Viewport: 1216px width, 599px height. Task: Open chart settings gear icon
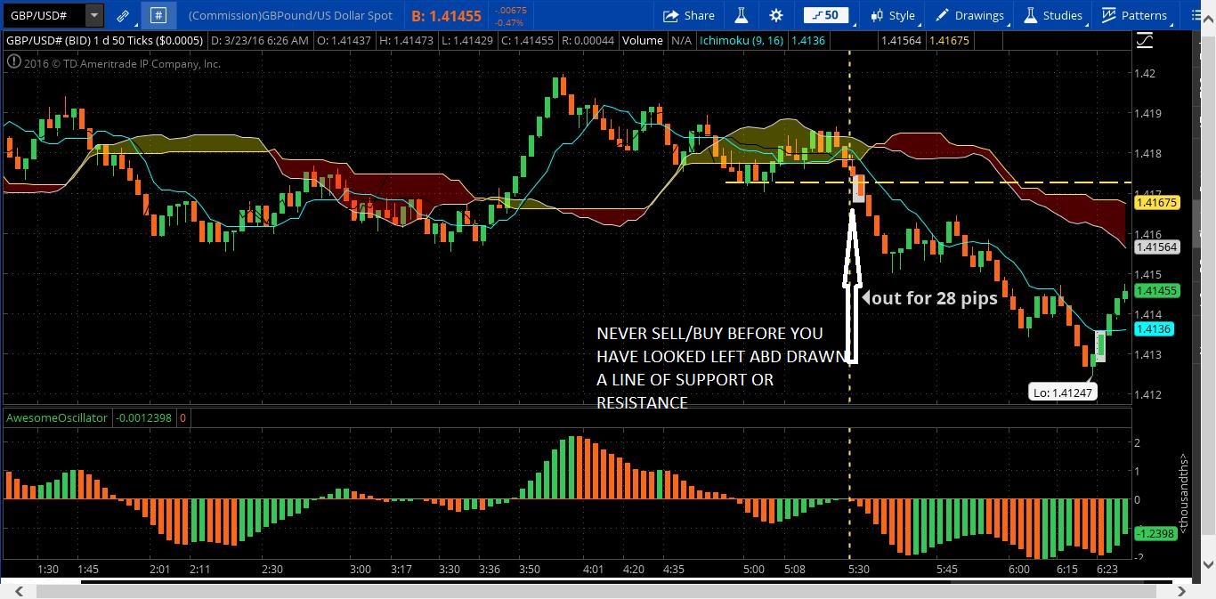click(776, 15)
